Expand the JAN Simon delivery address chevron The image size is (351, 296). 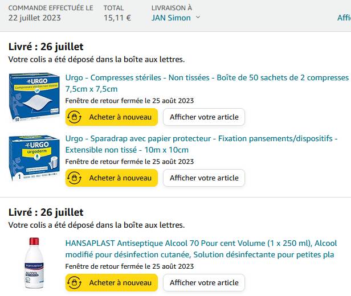(x=198, y=18)
